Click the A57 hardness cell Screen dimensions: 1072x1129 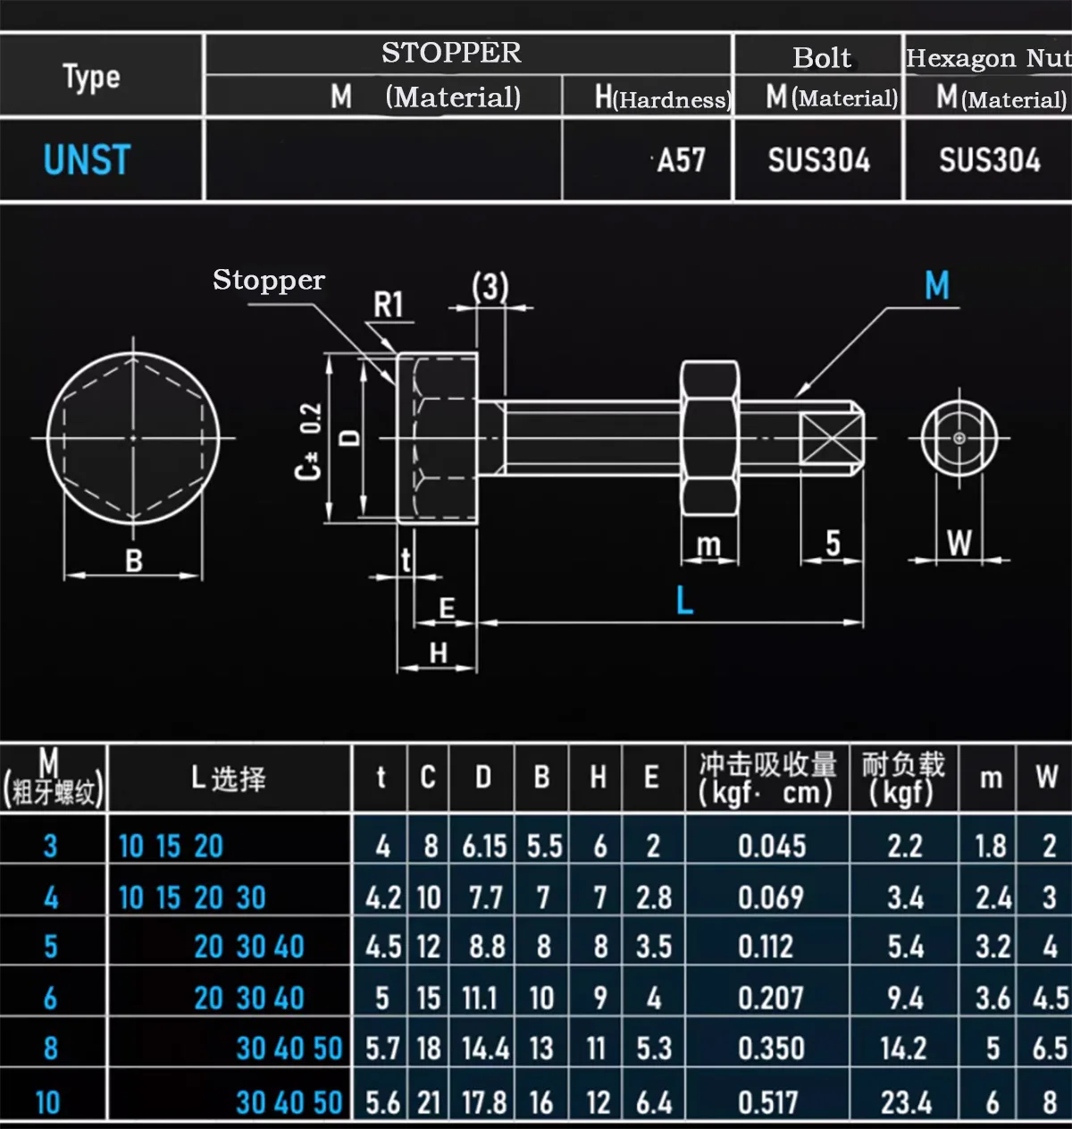coord(682,161)
